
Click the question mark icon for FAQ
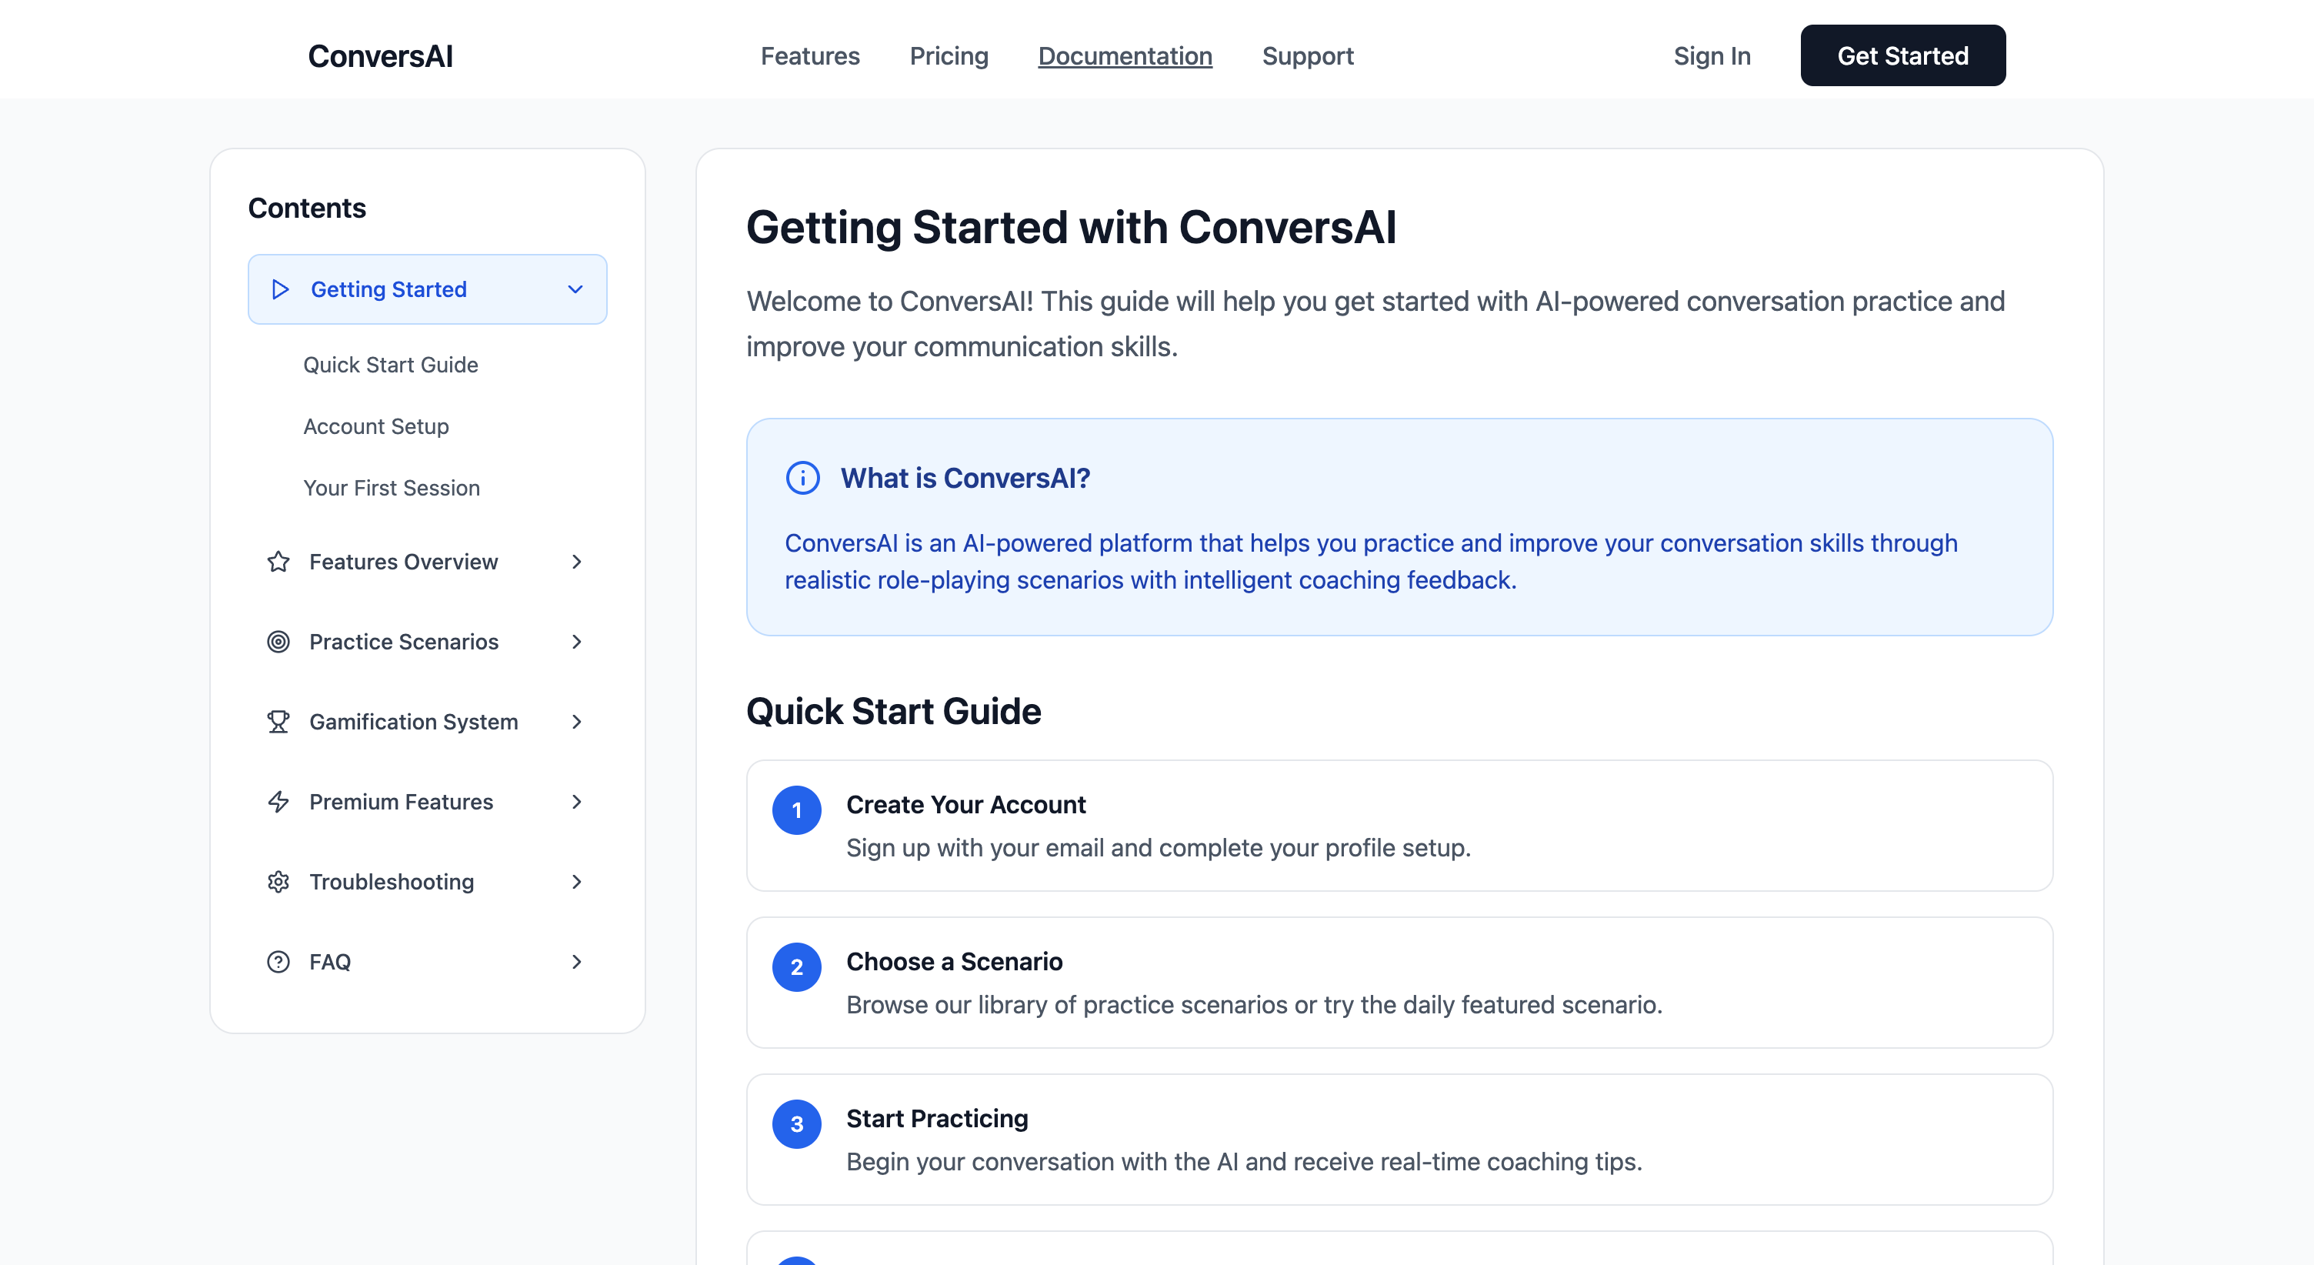tap(278, 961)
